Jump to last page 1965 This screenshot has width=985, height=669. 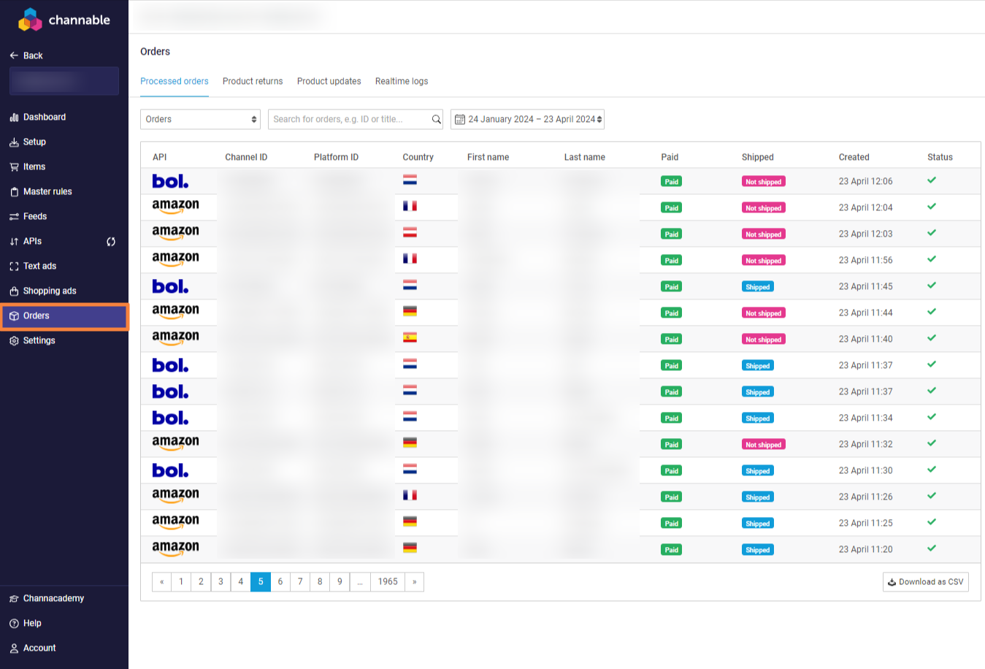point(388,582)
